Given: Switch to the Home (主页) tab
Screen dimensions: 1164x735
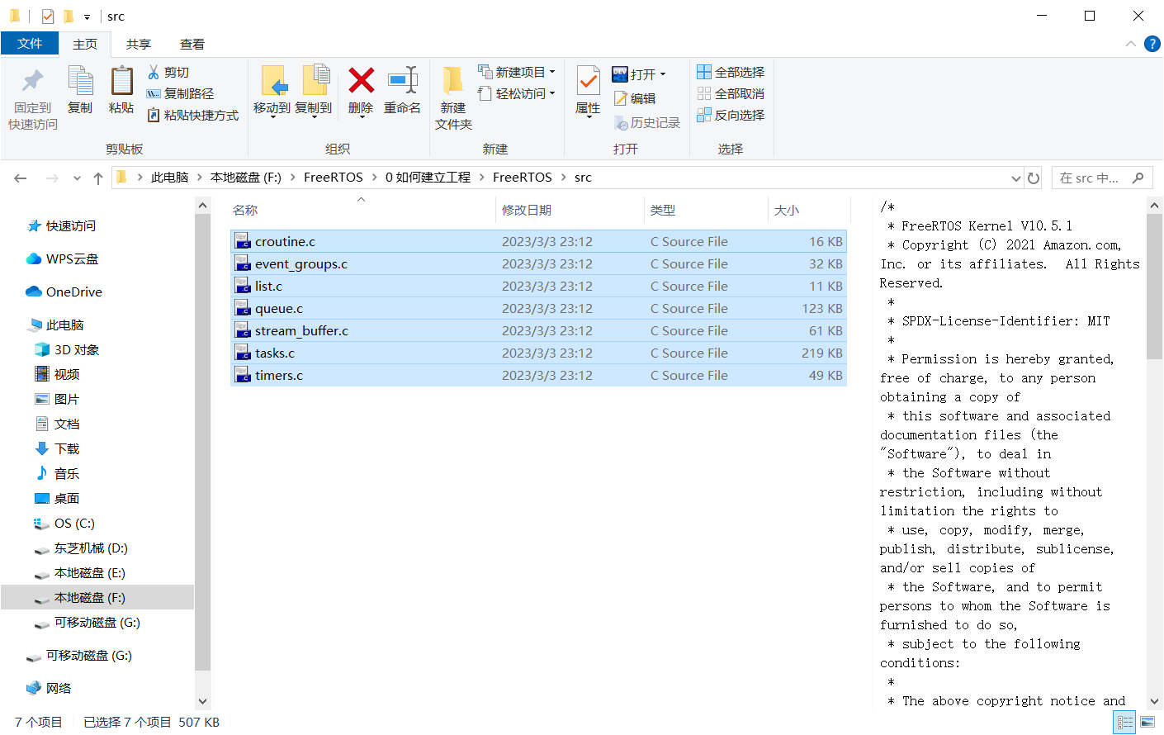Looking at the screenshot, I should [x=85, y=45].
